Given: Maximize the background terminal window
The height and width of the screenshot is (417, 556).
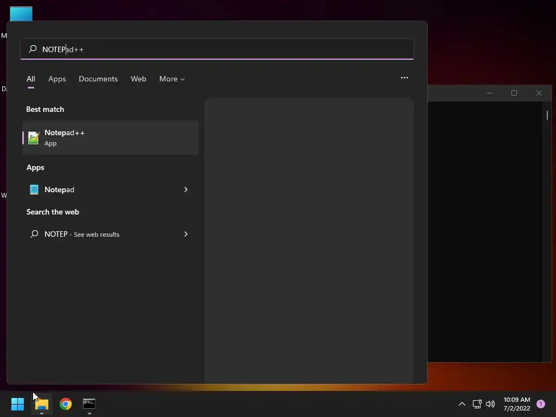Looking at the screenshot, I should [514, 93].
